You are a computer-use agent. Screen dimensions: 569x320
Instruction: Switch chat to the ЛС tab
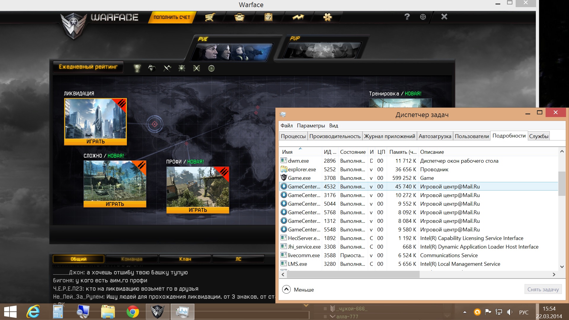pos(238,259)
